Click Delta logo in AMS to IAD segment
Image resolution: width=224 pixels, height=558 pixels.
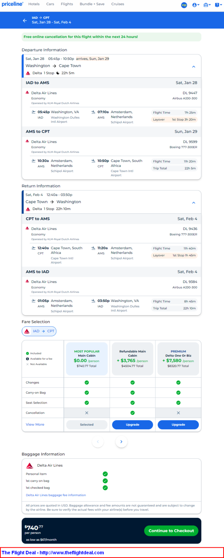[27, 281]
